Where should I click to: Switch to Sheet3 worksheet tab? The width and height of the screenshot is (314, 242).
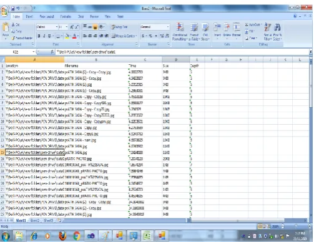coord(49,220)
